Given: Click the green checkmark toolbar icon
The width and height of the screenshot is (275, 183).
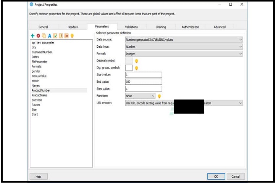Looking at the screenshot, I should tap(55, 36).
